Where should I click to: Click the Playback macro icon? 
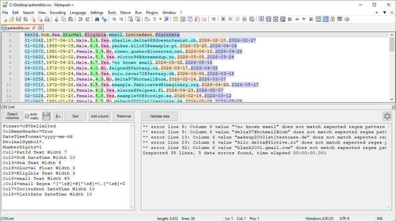pos(237,19)
